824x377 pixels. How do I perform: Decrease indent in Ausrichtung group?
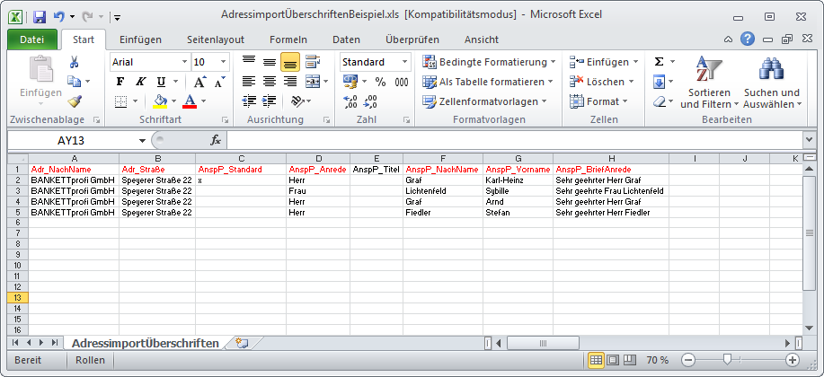249,101
